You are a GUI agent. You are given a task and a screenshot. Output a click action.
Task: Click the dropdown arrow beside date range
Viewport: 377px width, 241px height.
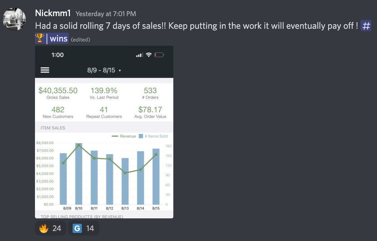tap(120, 71)
